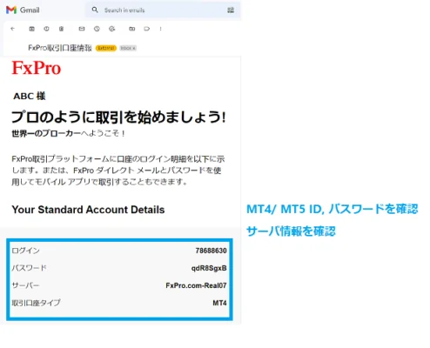Archive this email
The height and width of the screenshot is (348, 430).
coord(31,29)
